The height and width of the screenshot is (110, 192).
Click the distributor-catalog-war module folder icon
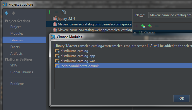(57, 61)
